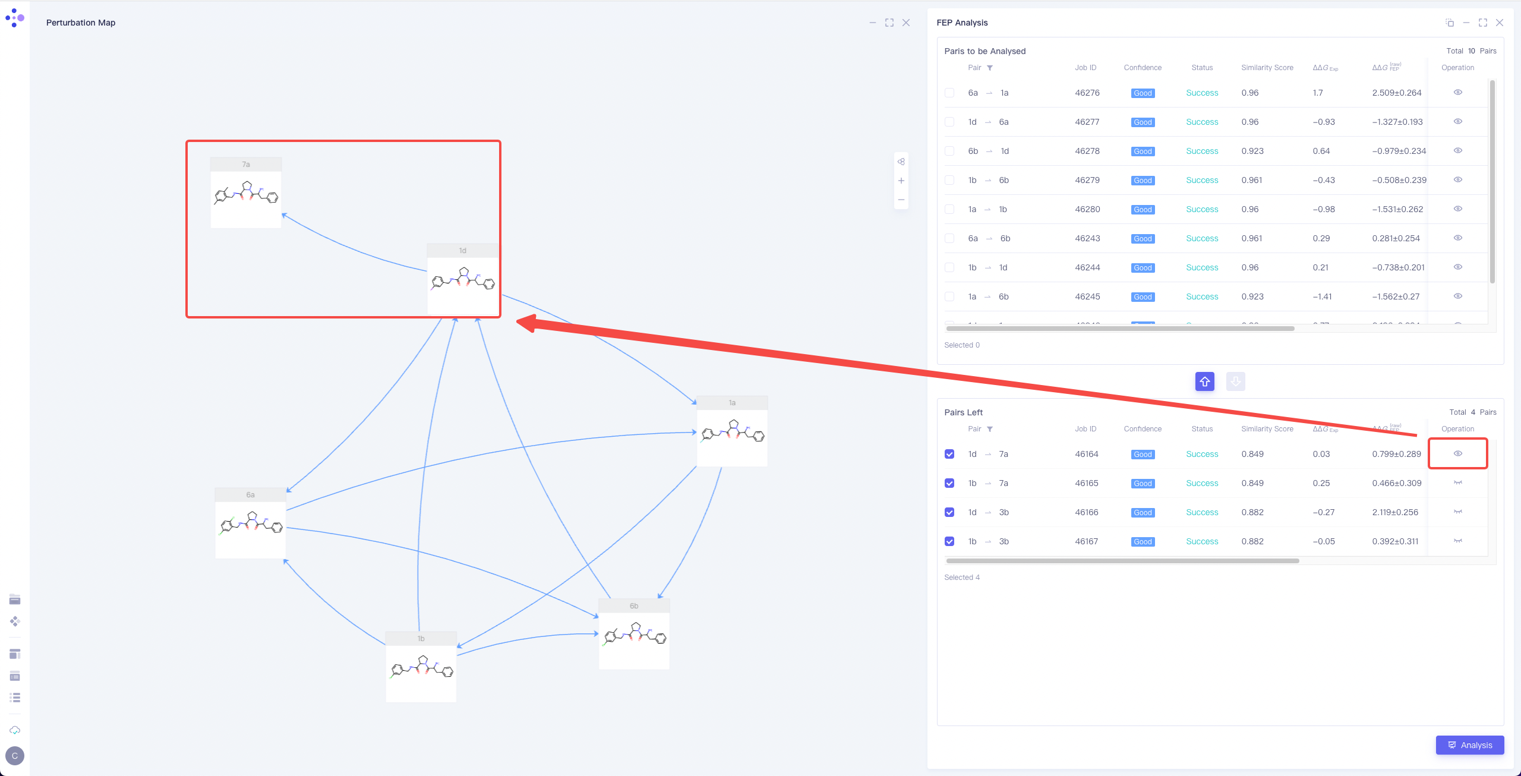Viewport: 1521px width, 776px height.
Task: Check cloud sync status icon
Action: (x=15, y=730)
